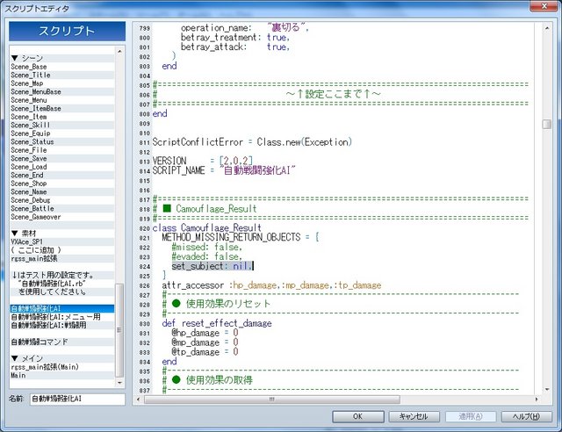Select Scene_Load script entry
The width and height of the screenshot is (562, 432).
click(62, 167)
